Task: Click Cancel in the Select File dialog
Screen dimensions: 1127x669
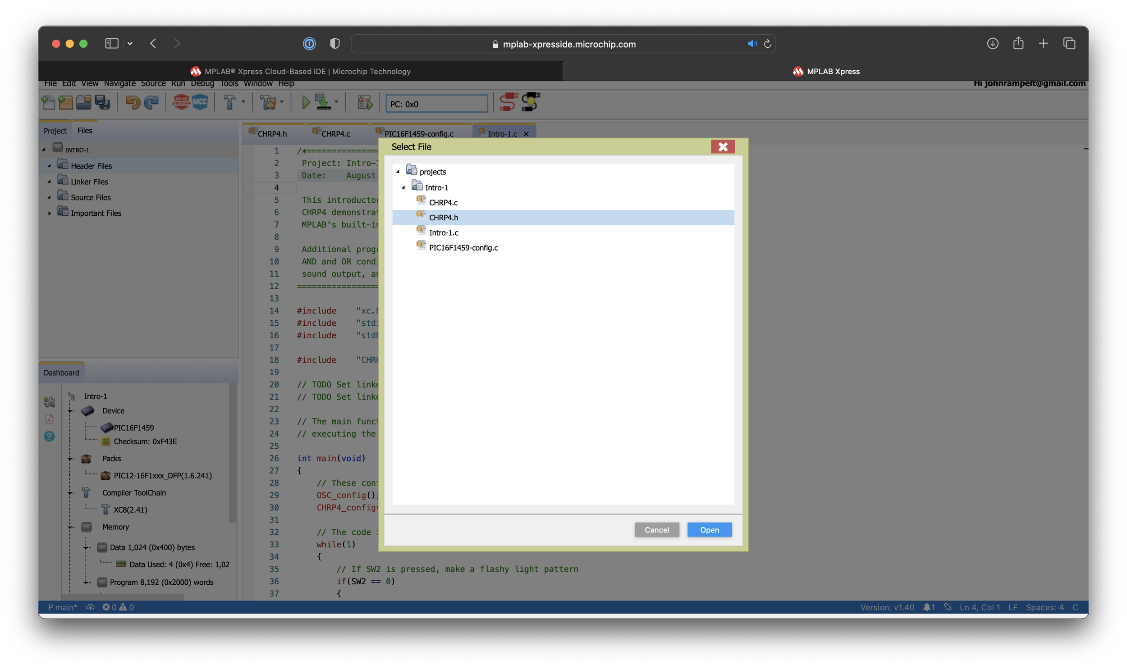Action: 656,530
